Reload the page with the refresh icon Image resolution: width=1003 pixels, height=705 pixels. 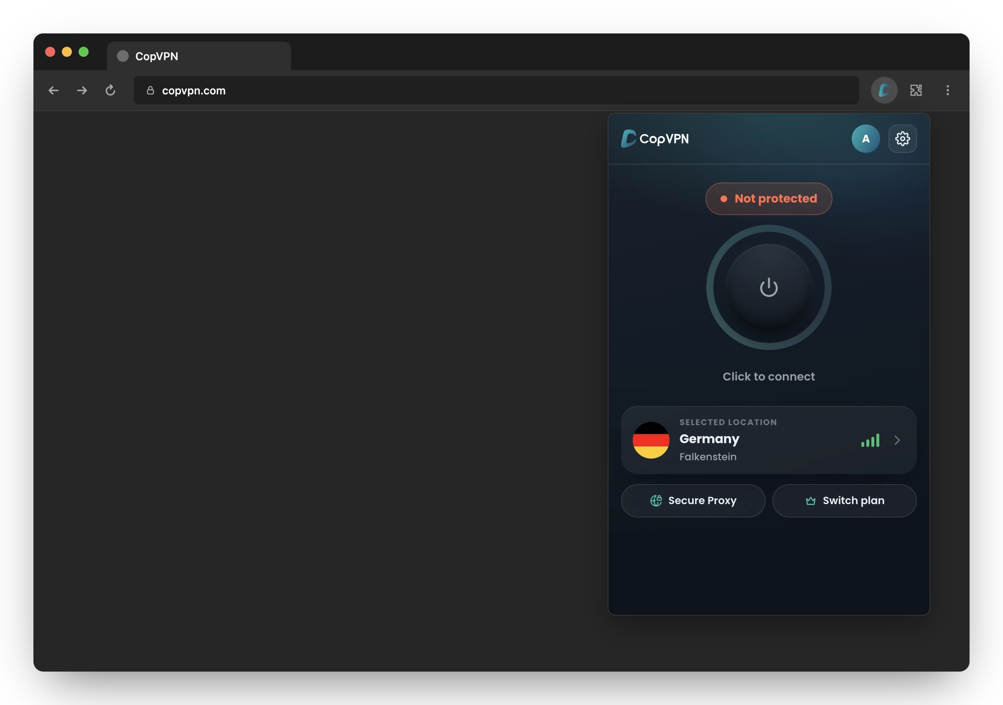click(x=110, y=90)
